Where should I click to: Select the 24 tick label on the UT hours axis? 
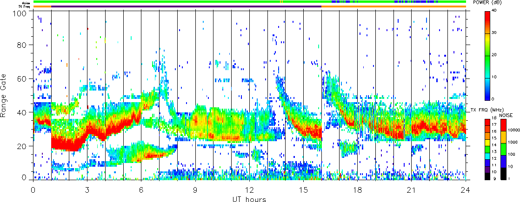[x=466, y=190]
